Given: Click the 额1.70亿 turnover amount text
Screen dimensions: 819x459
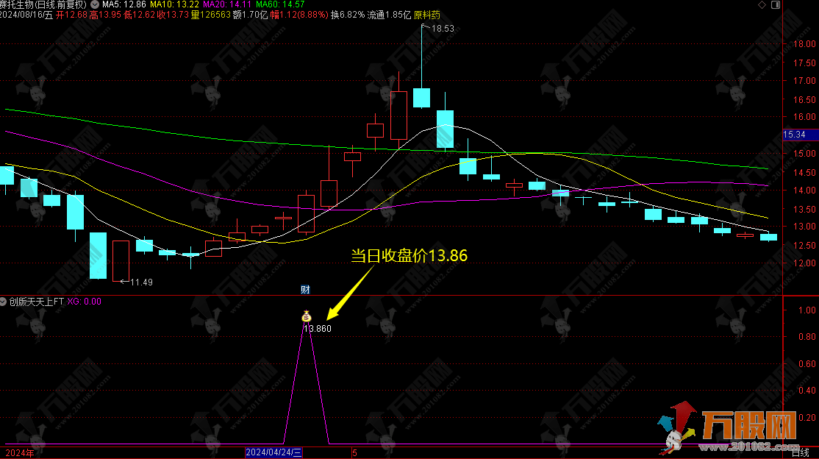Looking at the screenshot, I should (250, 15).
